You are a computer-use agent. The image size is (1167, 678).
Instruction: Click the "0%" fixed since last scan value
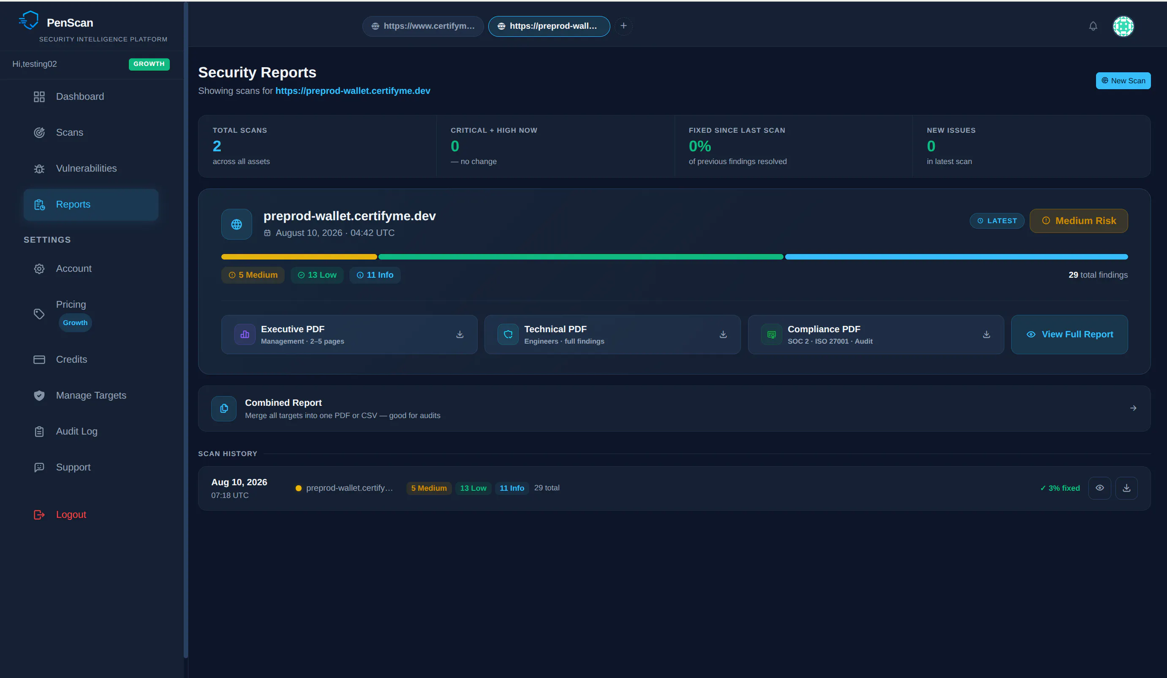pos(700,146)
